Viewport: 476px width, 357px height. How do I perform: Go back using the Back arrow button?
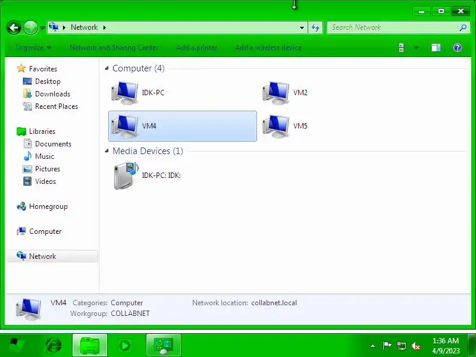point(14,28)
